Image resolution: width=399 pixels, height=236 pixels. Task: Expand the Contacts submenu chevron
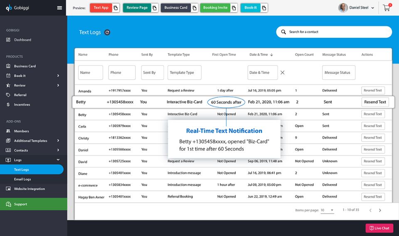58,150
